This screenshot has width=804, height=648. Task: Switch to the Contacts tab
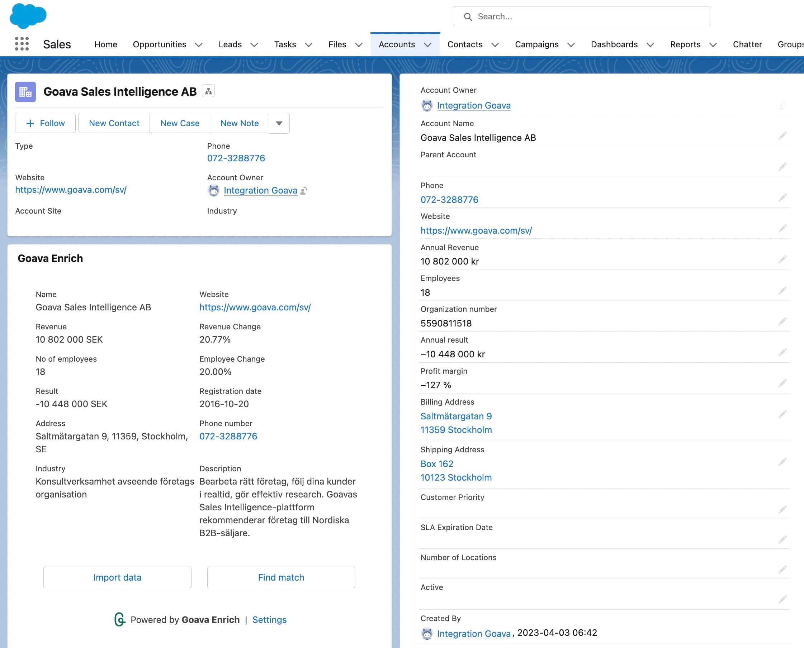[x=465, y=44]
